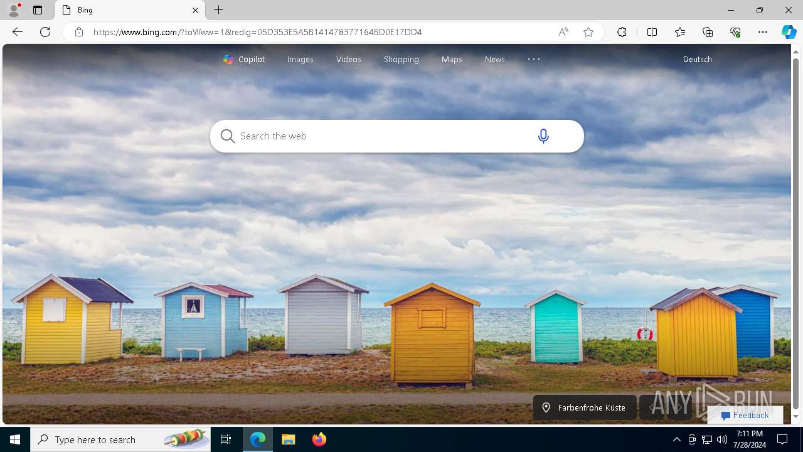Open the News section
The width and height of the screenshot is (803, 452).
(494, 59)
